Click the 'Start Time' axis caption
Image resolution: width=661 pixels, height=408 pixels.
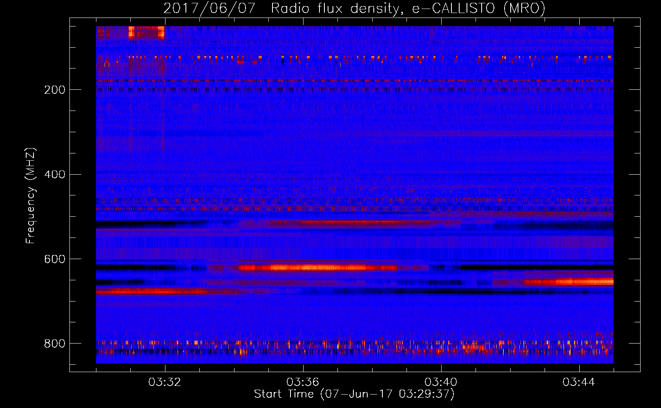[x=354, y=394]
